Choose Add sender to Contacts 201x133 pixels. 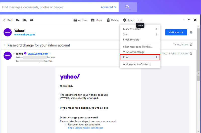pos(140,64)
